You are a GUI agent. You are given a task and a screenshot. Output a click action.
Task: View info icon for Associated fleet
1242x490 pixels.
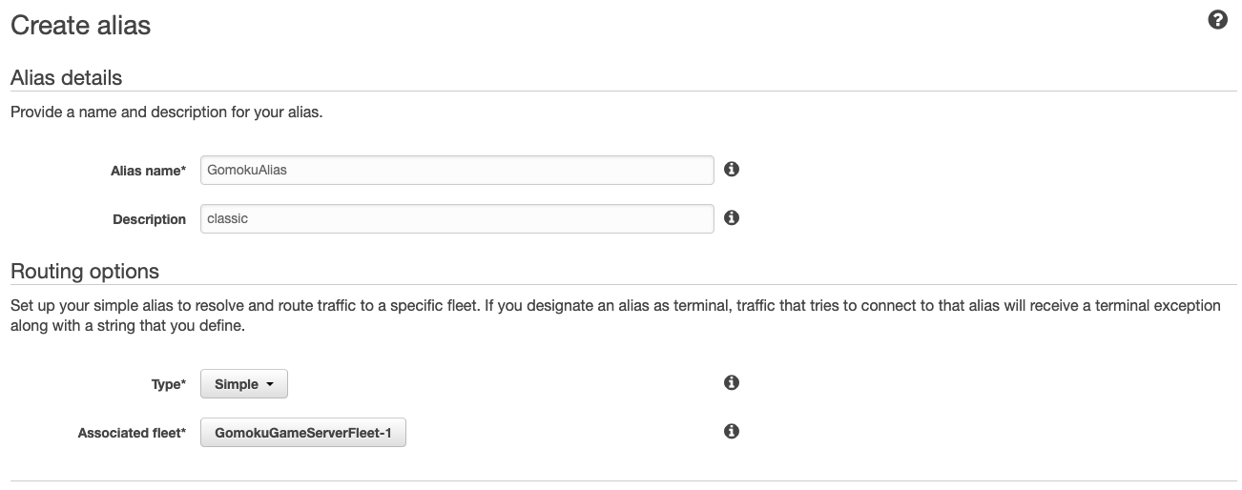(x=732, y=431)
